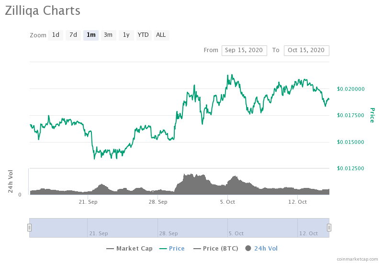The height and width of the screenshot is (263, 383).
Task: Grab the left navigator range handle
Action: point(29,228)
